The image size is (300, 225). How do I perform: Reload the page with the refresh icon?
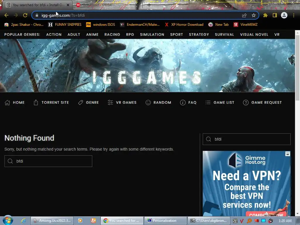click(25, 15)
